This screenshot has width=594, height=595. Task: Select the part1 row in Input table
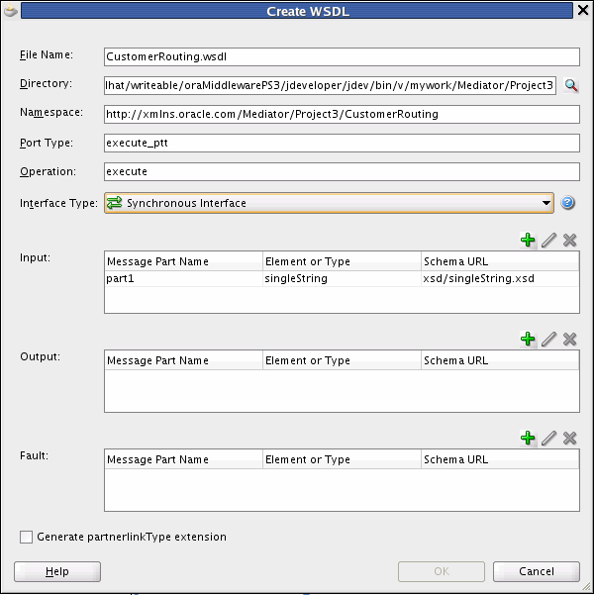pos(342,278)
